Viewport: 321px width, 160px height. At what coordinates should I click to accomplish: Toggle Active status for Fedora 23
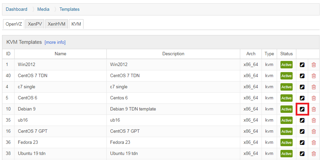point(287,142)
